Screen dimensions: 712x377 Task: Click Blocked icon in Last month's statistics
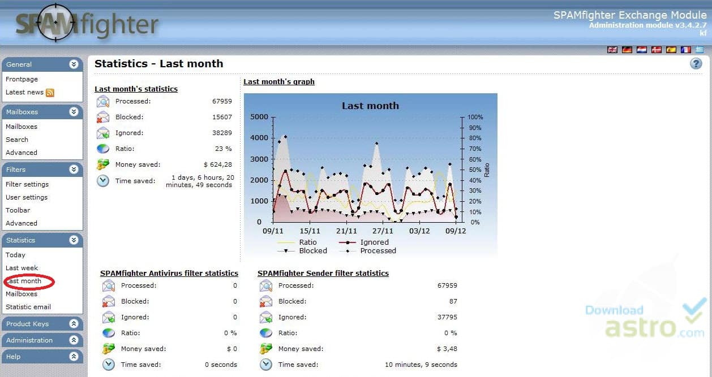coord(102,118)
